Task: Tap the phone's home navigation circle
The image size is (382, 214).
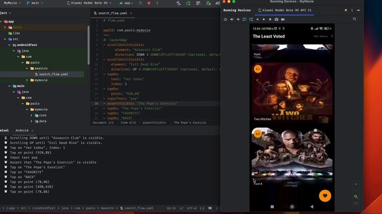Action: click(x=292, y=206)
